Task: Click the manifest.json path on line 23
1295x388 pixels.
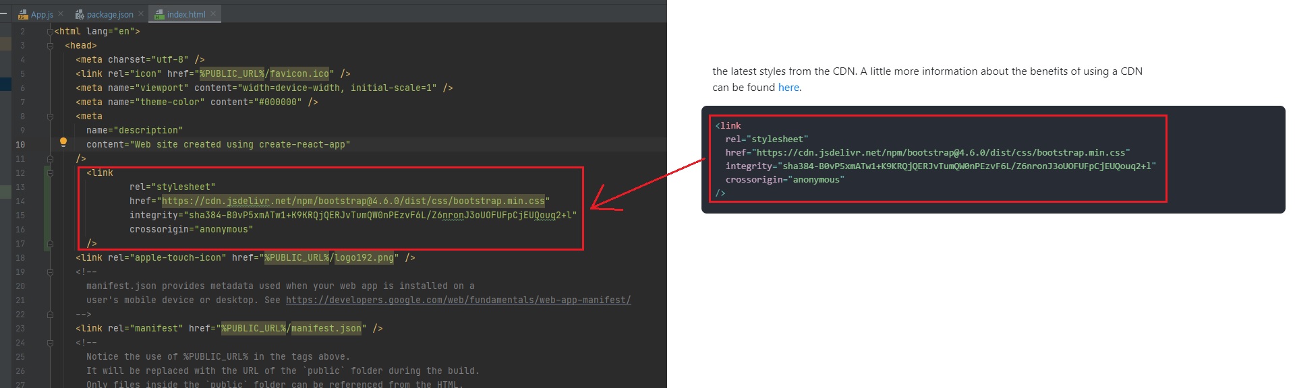Action: [326, 328]
